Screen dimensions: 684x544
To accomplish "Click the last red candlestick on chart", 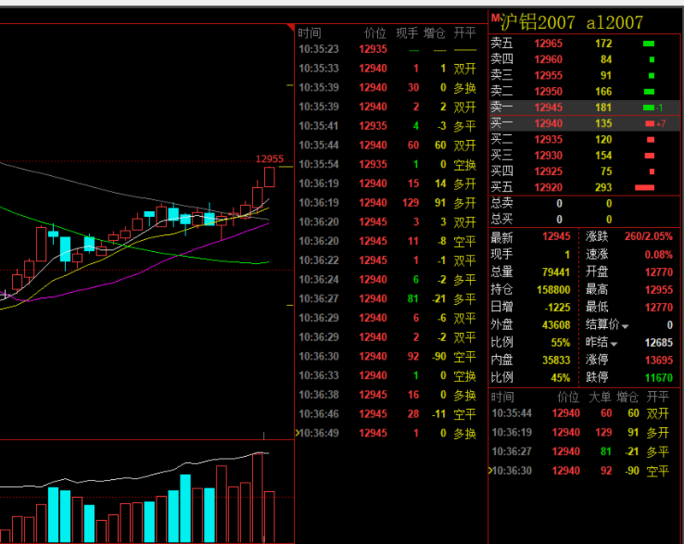I will [269, 178].
